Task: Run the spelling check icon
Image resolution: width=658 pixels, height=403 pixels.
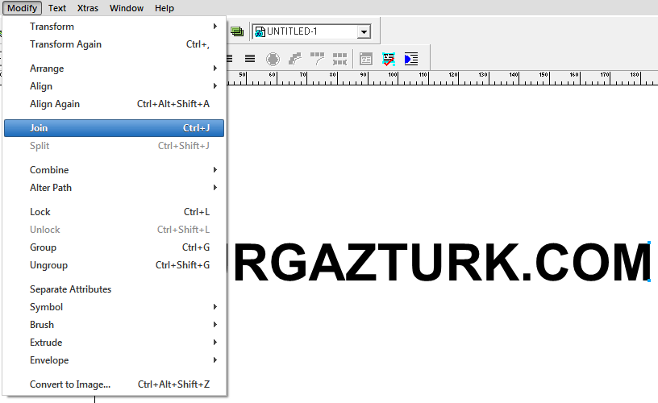Action: point(389,59)
